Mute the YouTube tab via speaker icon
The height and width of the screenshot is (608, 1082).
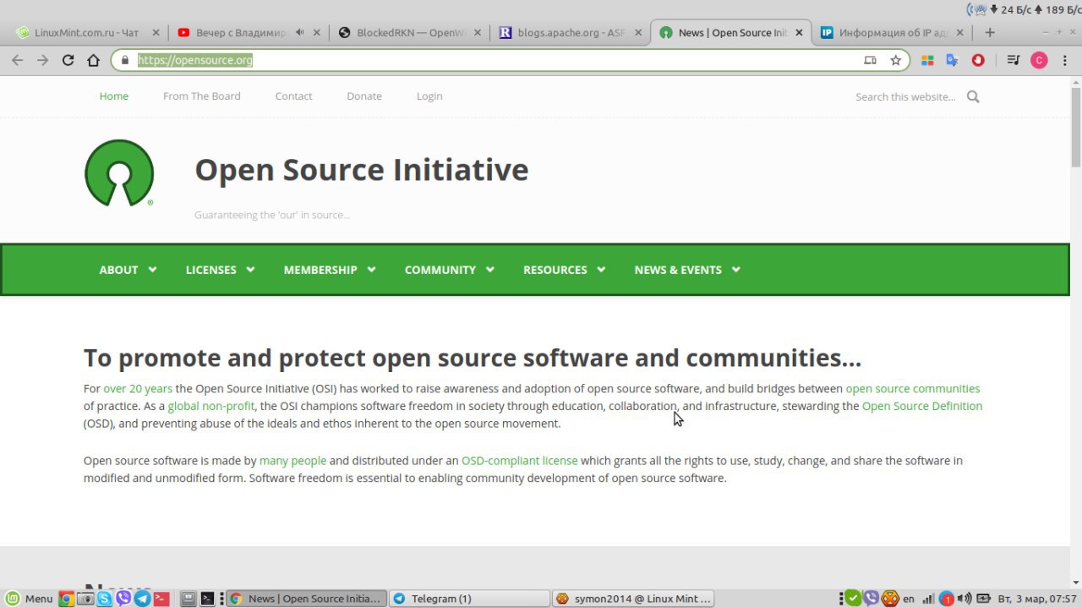click(x=302, y=33)
